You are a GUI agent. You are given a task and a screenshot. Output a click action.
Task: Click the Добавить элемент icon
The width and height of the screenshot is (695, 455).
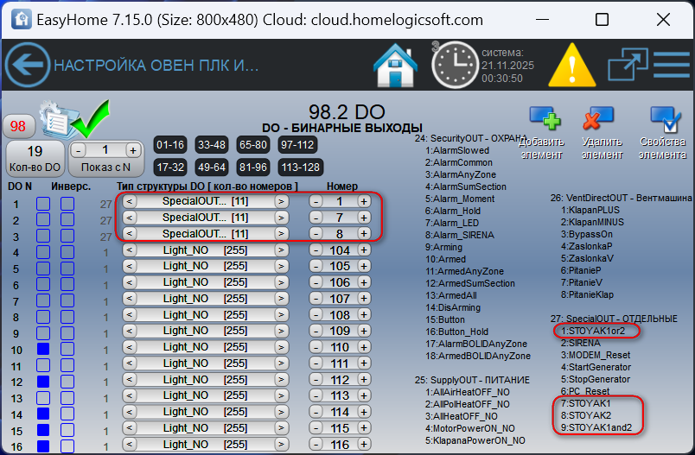pos(545,123)
